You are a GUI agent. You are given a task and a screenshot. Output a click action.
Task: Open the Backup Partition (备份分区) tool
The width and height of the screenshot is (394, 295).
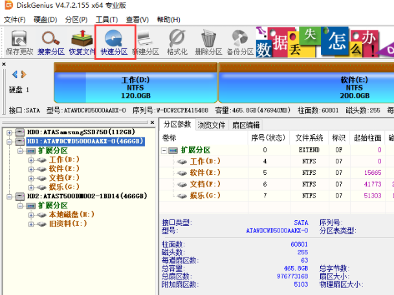pos(239,41)
